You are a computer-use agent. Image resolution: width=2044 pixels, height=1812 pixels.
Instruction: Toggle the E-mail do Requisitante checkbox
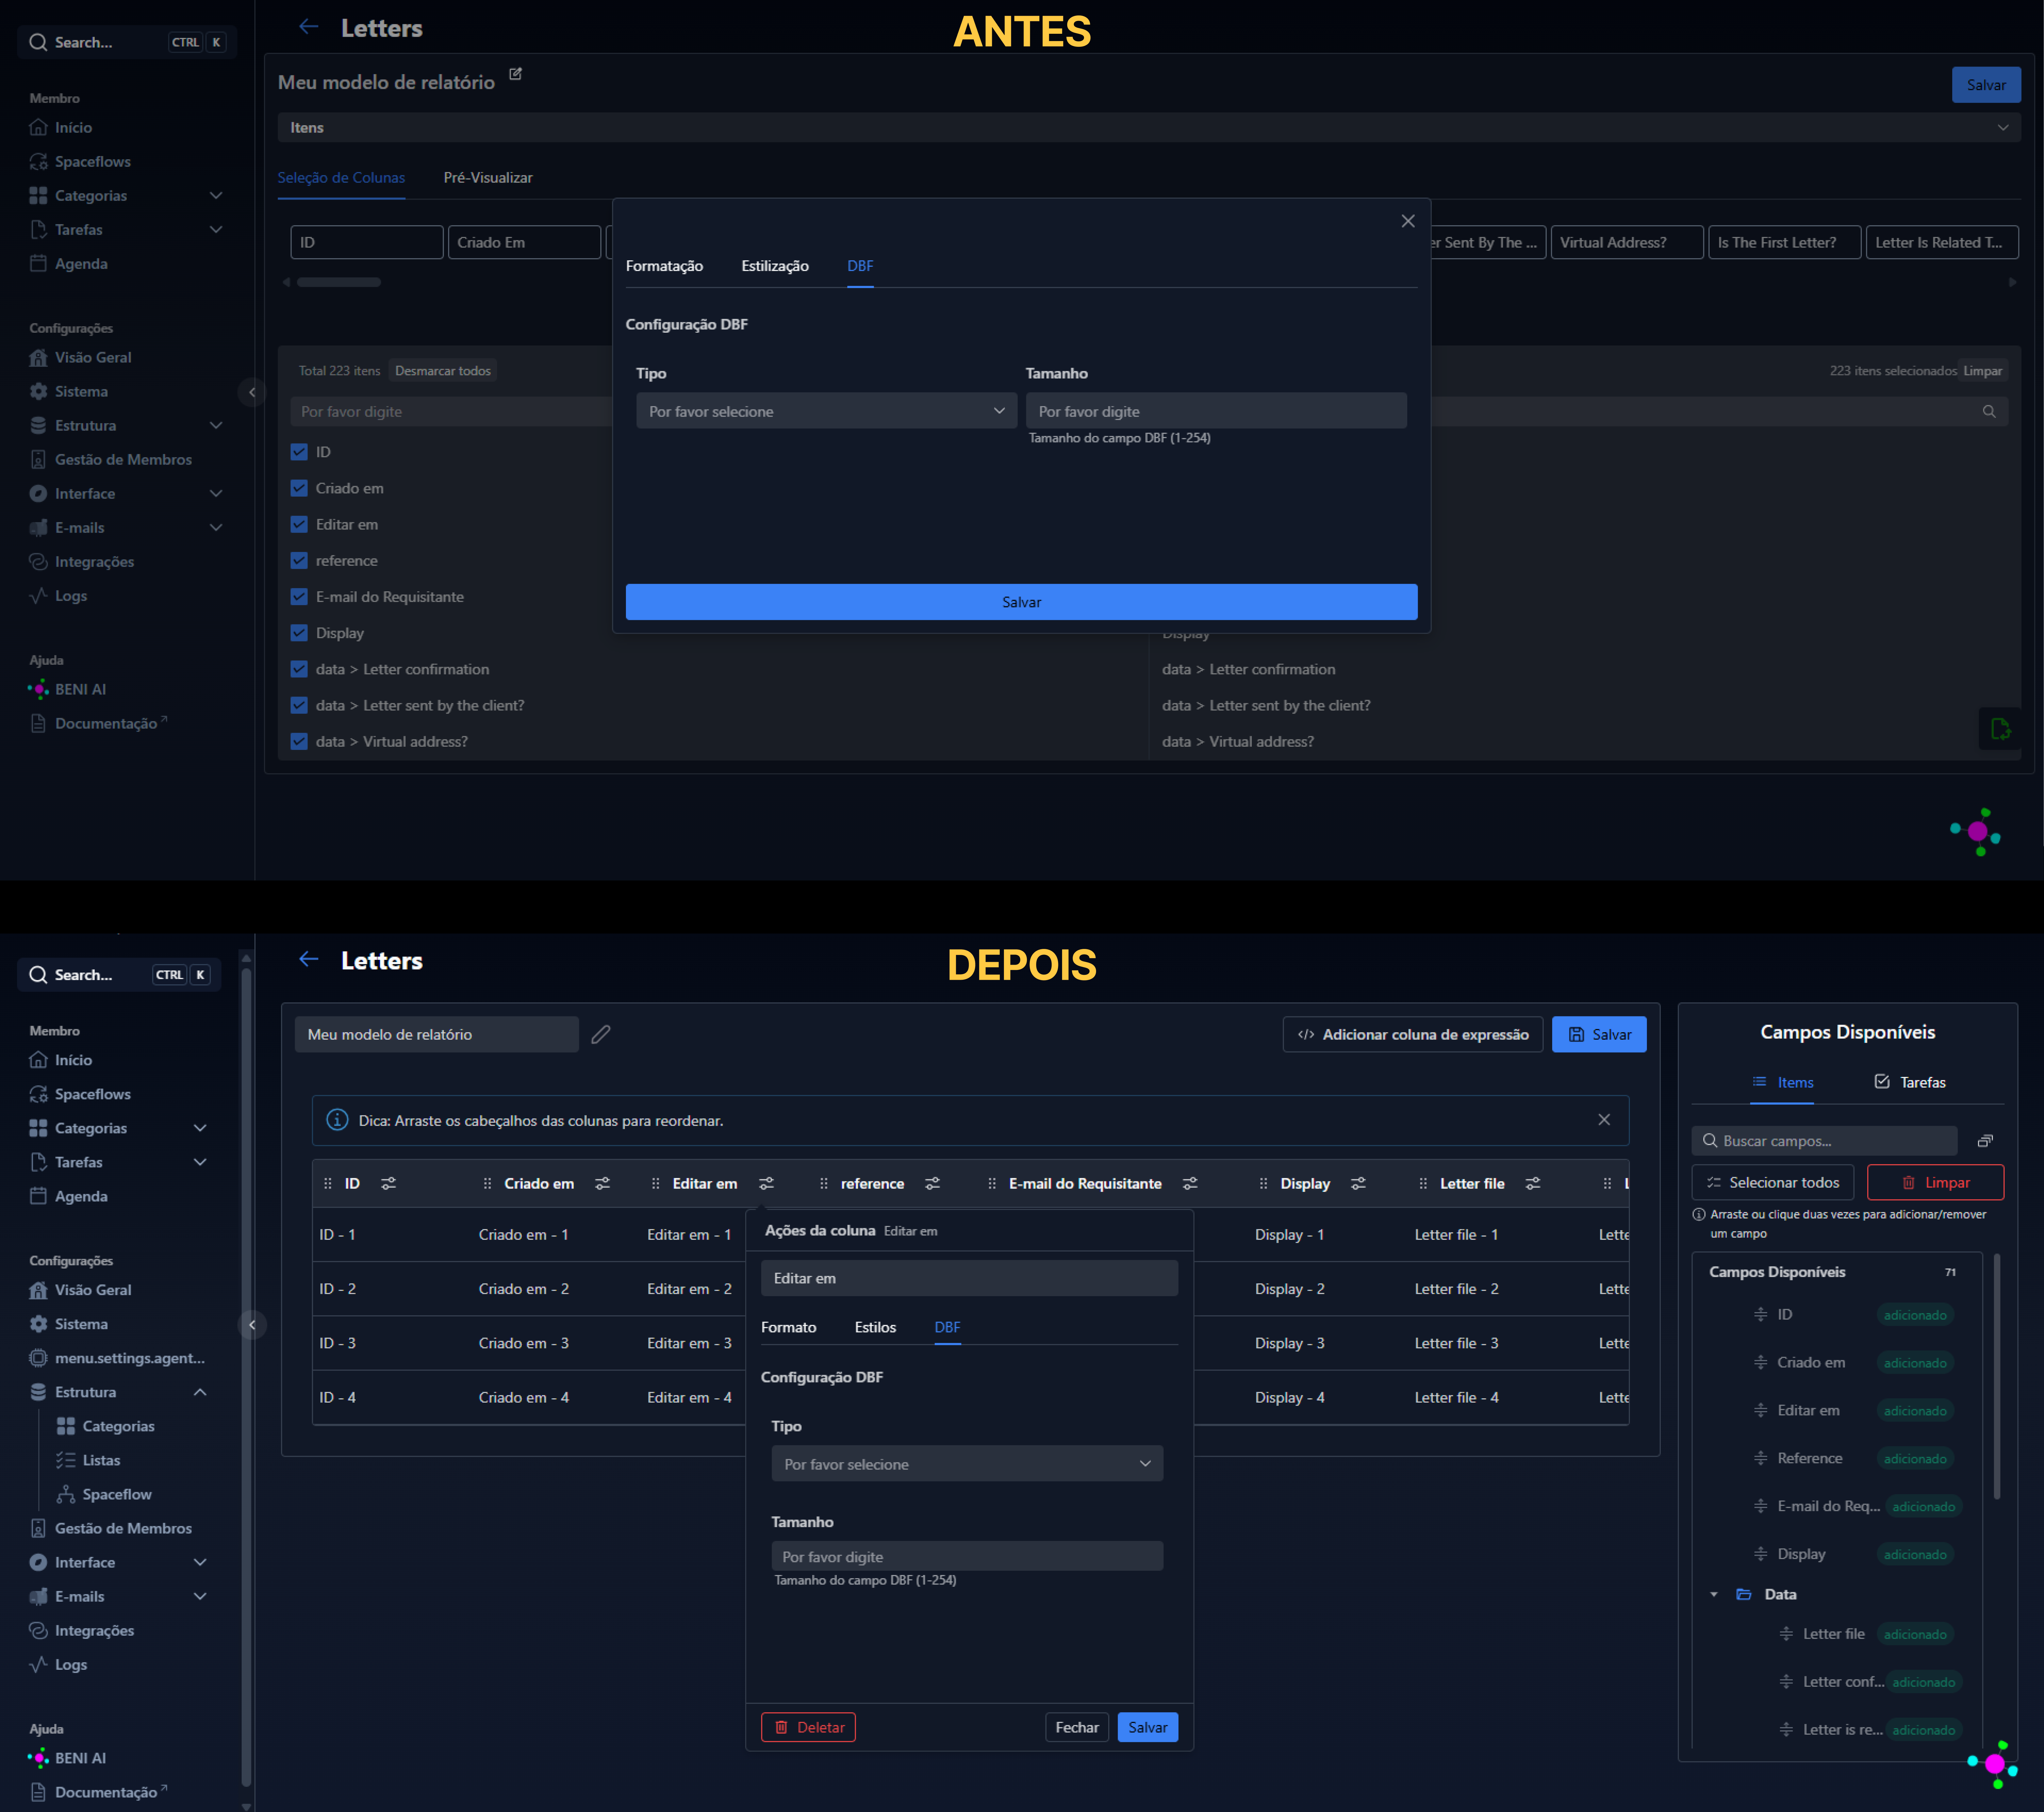coord(299,597)
